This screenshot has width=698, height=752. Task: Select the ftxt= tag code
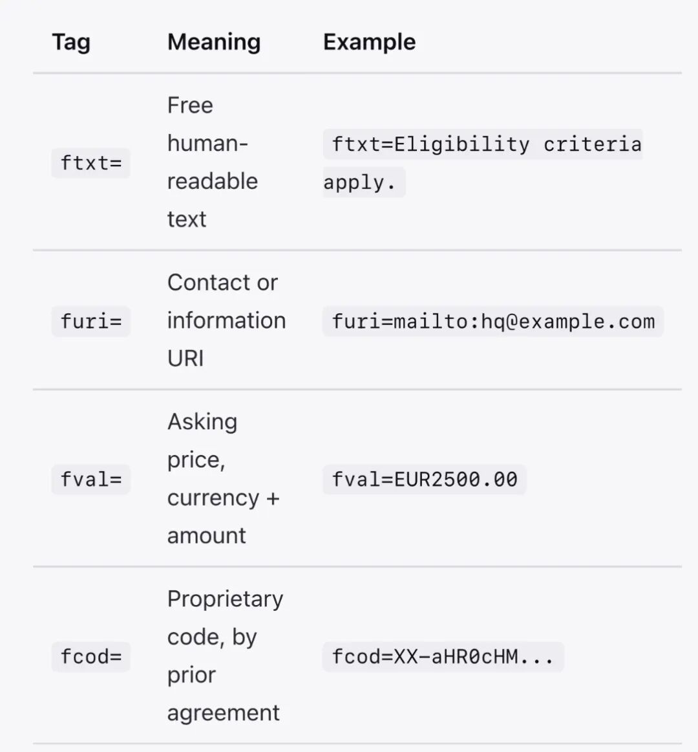click(91, 163)
